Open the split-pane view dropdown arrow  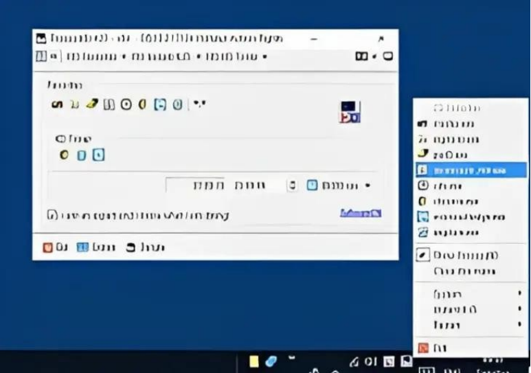coord(374,56)
